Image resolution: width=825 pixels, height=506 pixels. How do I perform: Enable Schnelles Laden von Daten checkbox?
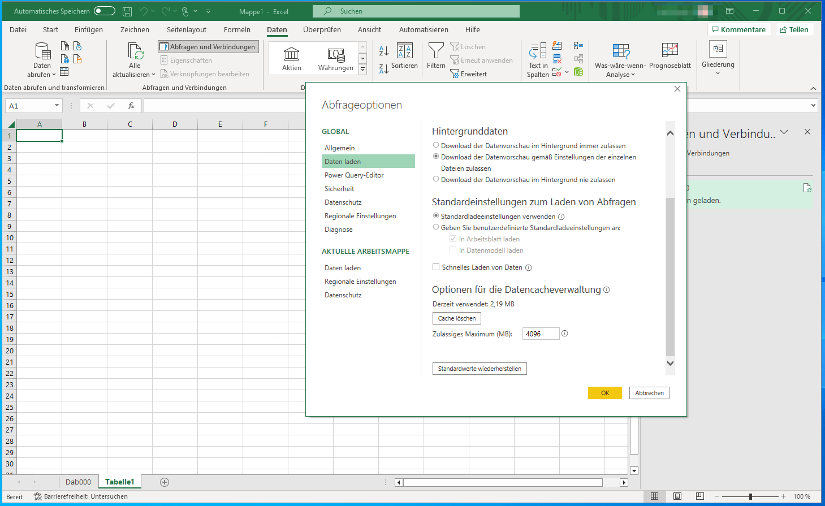(x=436, y=267)
